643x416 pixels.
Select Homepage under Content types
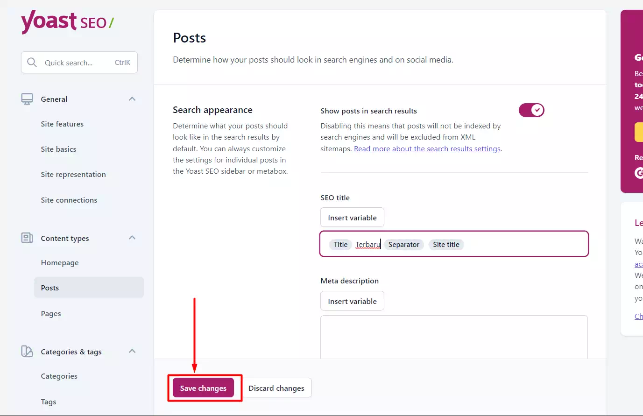pos(60,262)
